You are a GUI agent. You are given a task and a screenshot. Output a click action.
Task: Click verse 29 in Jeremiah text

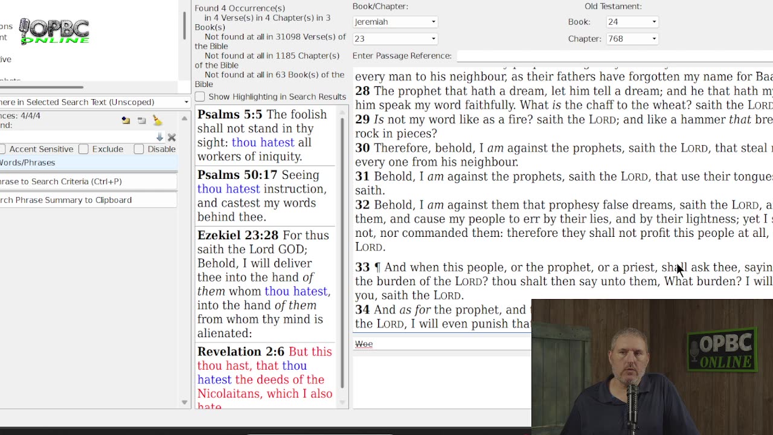point(563,126)
